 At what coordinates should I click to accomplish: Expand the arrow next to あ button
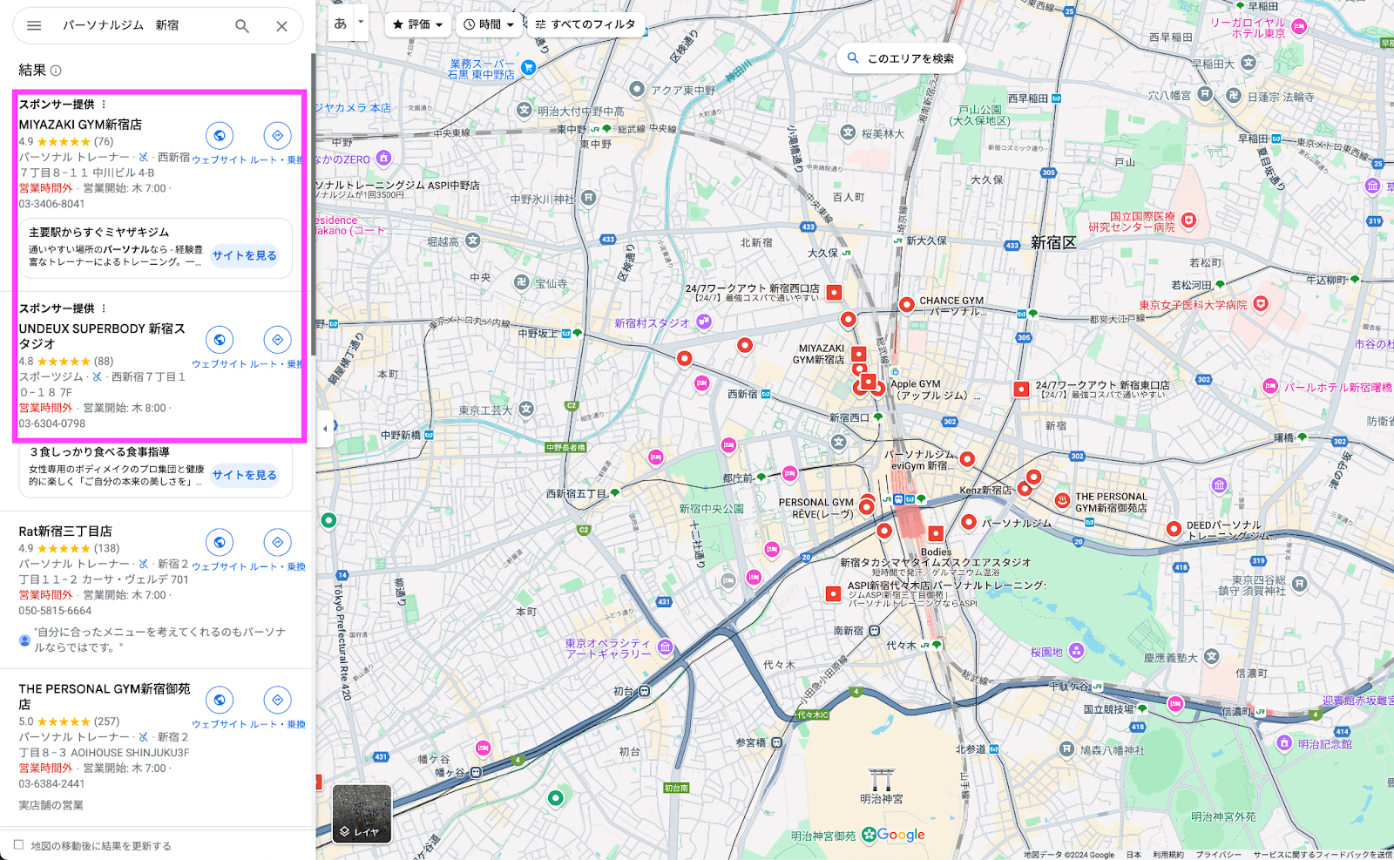coord(361,24)
